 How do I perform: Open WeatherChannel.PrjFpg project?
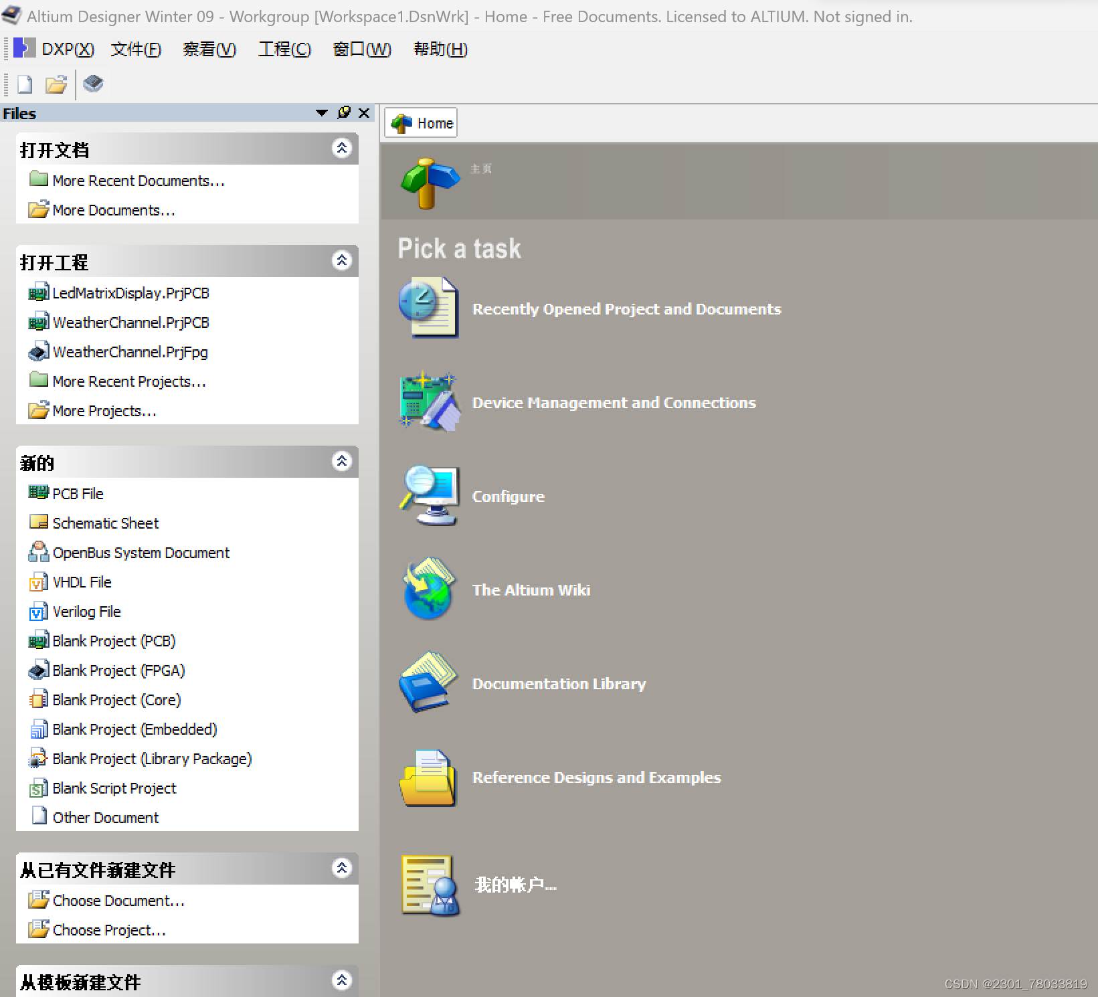[x=130, y=352]
